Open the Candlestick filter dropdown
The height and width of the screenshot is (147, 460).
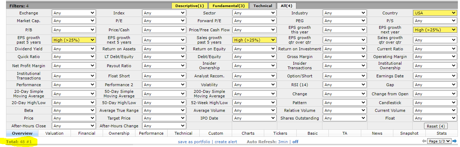coord(435,103)
